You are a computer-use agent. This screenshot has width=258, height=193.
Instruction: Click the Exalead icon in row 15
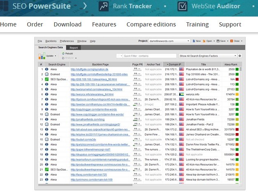point(47,139)
